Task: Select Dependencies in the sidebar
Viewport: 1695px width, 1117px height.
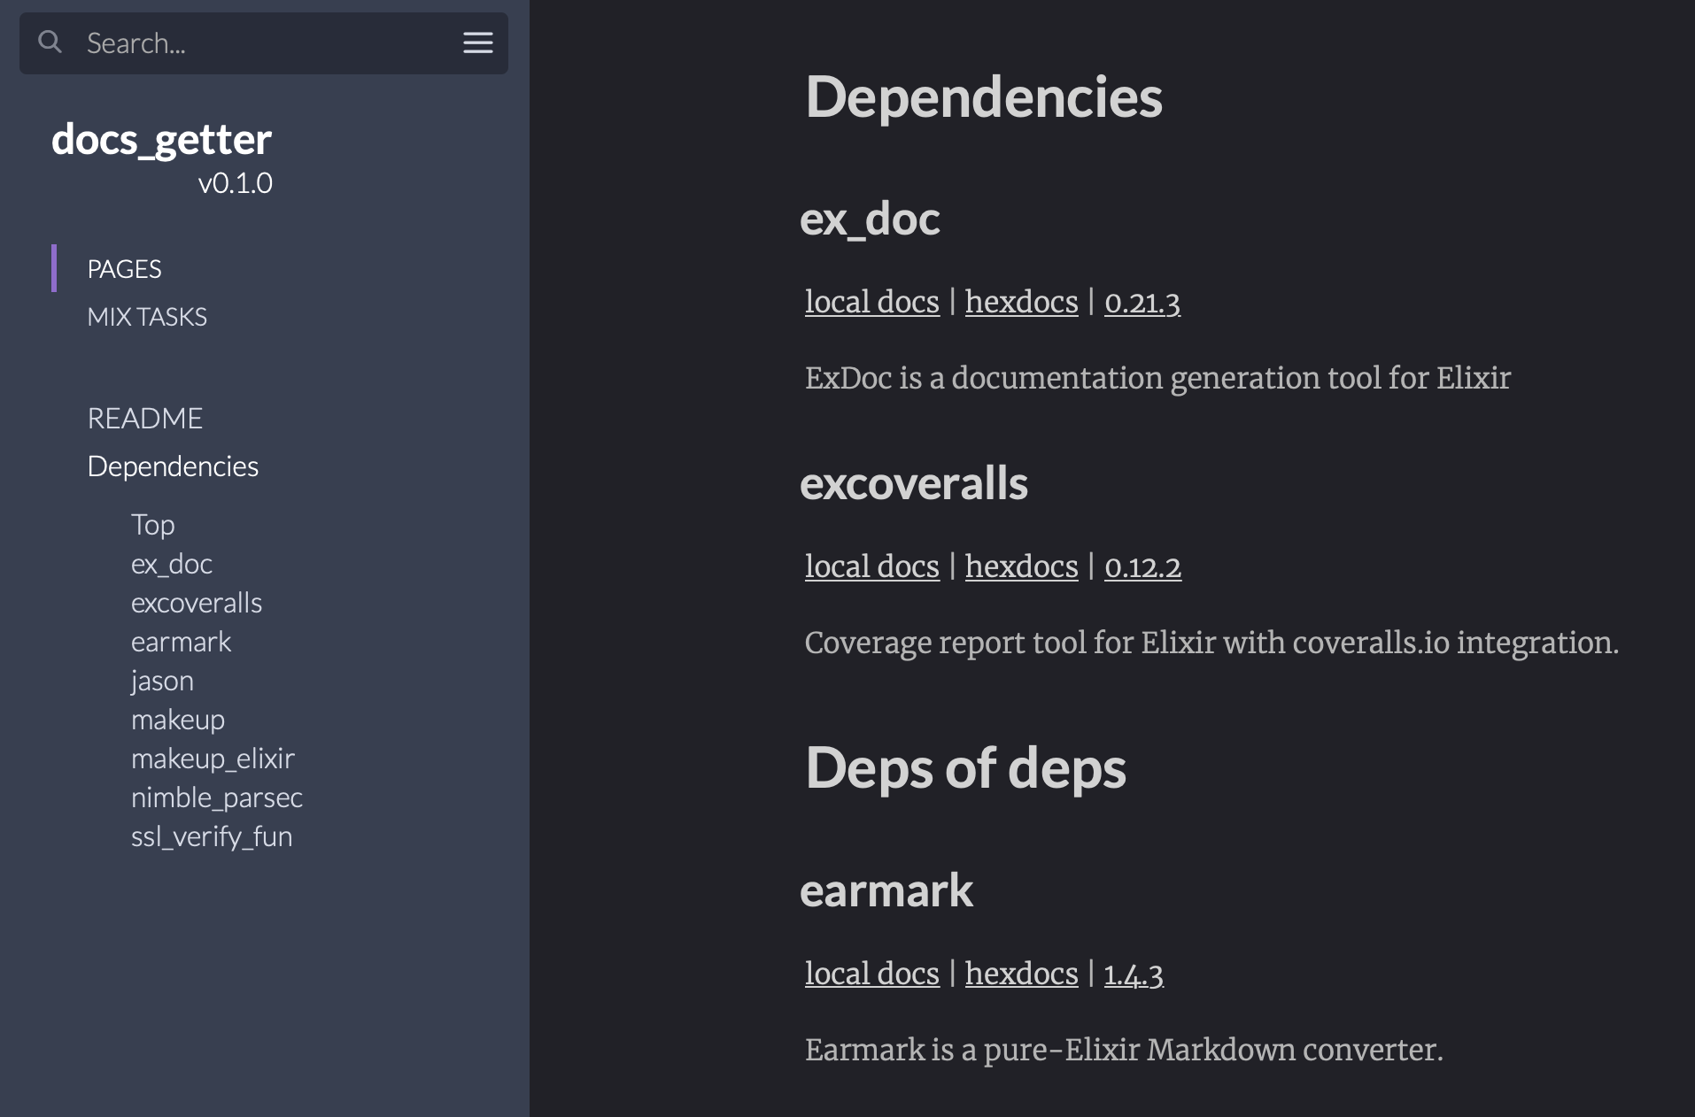Action: click(173, 466)
